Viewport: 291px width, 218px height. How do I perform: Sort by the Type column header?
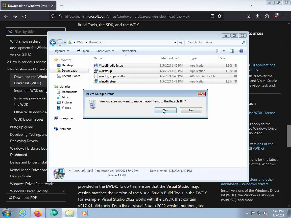[203, 58]
